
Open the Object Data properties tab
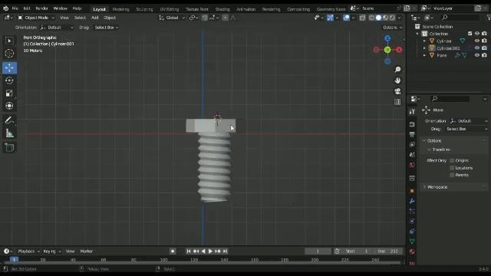click(x=412, y=242)
